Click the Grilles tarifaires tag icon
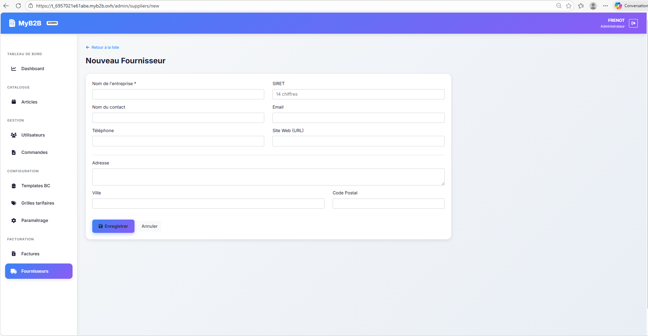Viewport: 648px width, 336px height. [x=14, y=203]
